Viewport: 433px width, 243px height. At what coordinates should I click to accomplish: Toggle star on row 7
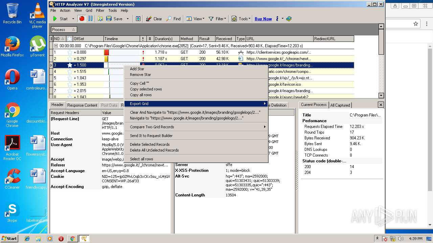point(70,91)
